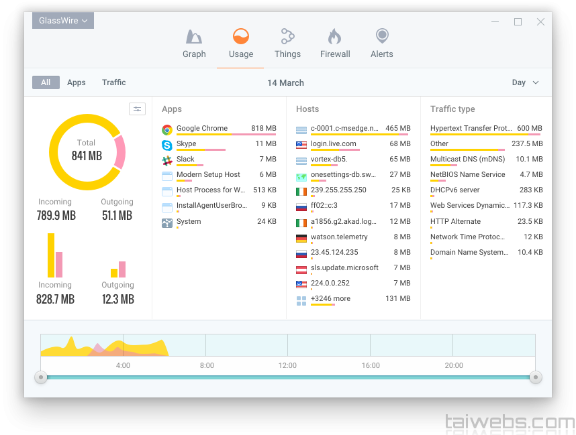
Task: Select the Things network icon
Action: tap(287, 37)
